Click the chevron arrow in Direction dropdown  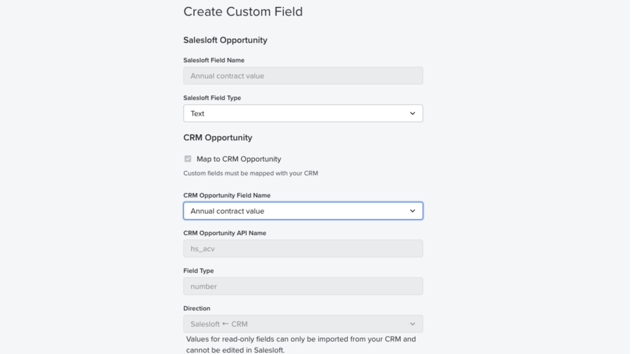click(412, 324)
